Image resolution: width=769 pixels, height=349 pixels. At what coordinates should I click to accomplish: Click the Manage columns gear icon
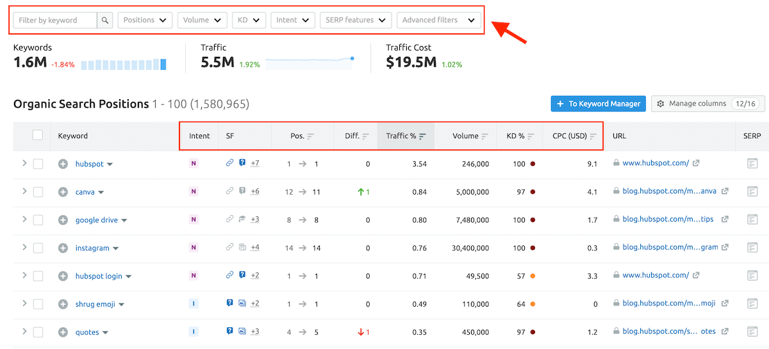click(661, 104)
